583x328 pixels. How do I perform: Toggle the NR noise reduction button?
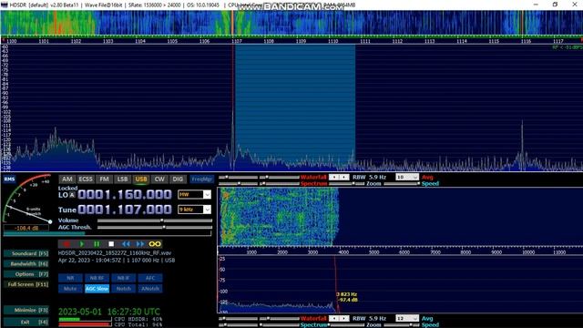70,278
